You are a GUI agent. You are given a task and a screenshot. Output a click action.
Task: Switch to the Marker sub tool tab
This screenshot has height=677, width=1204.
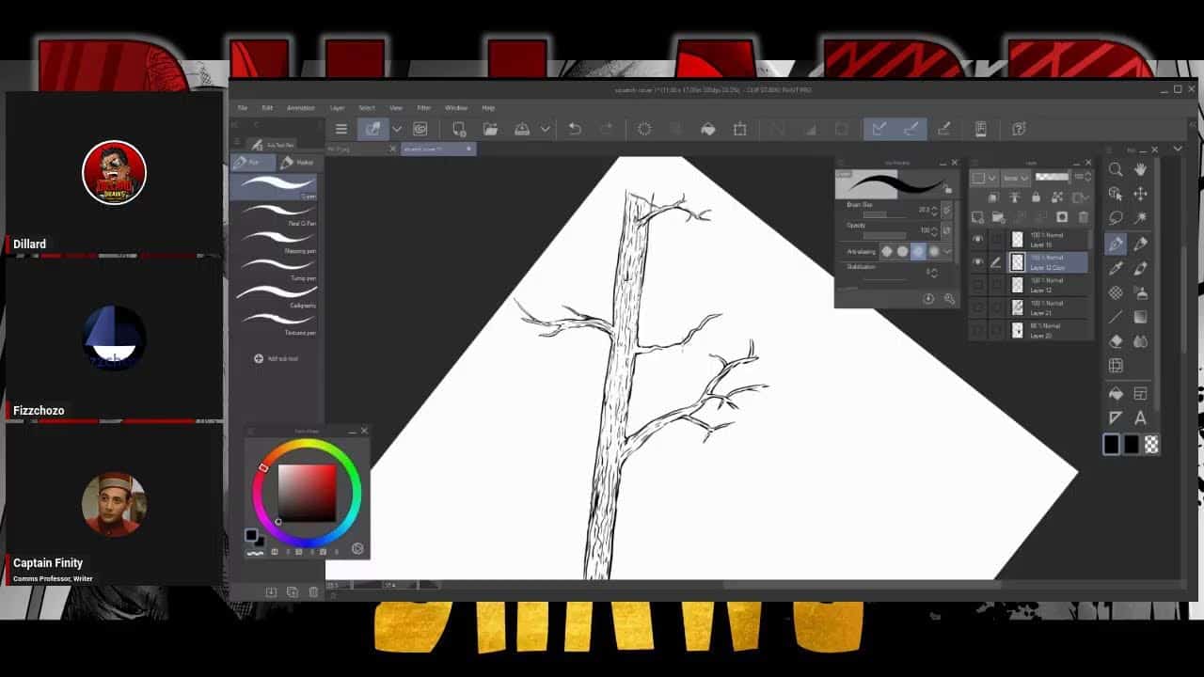pyautogui.click(x=298, y=163)
